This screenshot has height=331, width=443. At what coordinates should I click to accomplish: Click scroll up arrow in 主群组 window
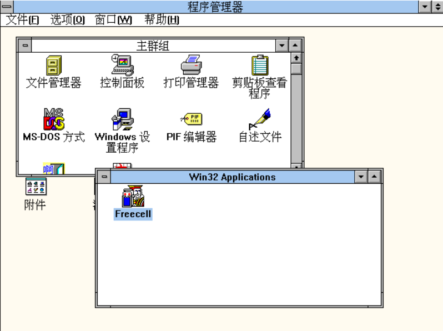[x=296, y=58]
